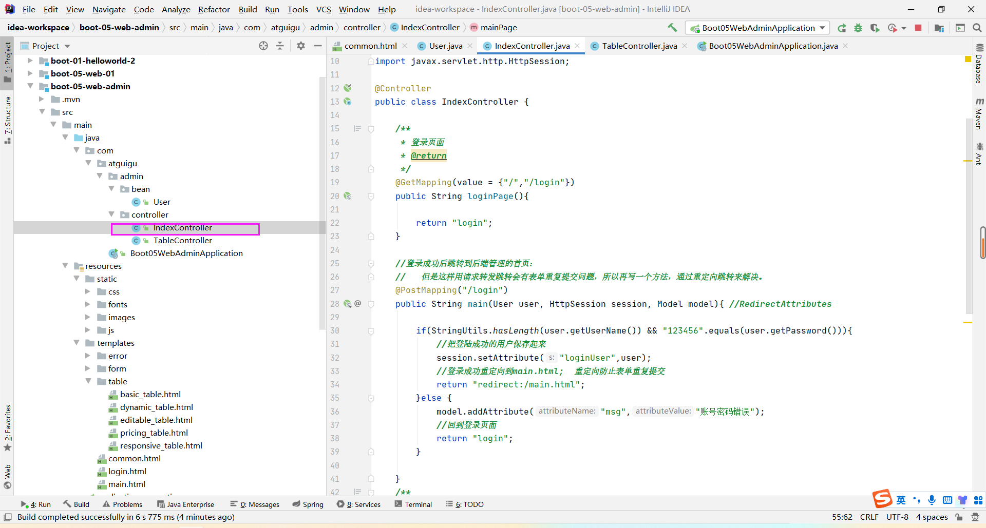Viewport: 986px width, 528px height.
Task: Click the yellow warning marker in editor stripe
Action: (968, 60)
